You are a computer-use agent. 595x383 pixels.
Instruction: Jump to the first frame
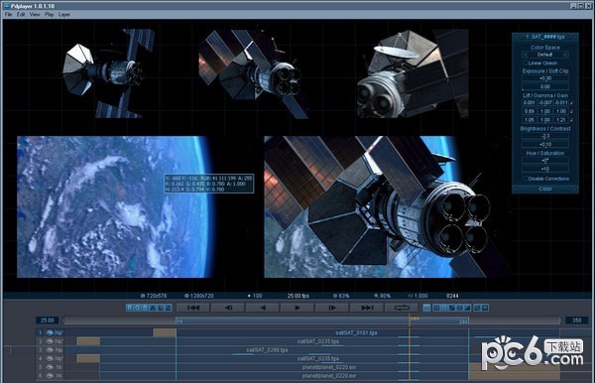[193, 308]
